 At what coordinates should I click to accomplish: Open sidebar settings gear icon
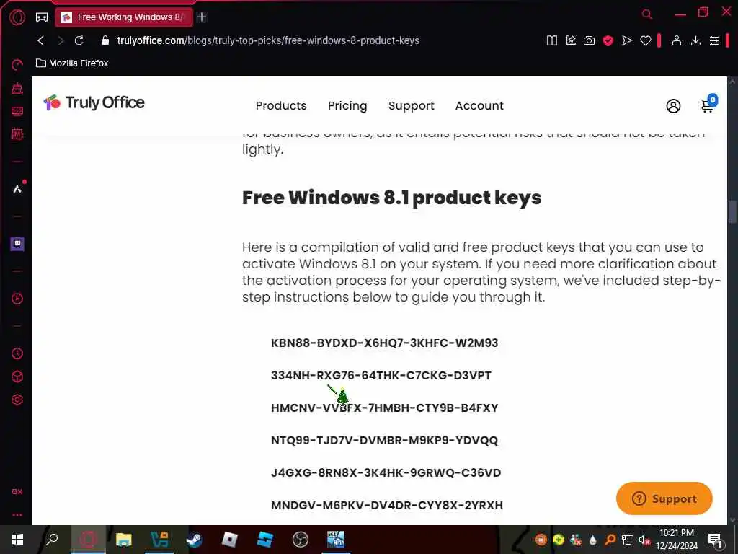coord(17,400)
